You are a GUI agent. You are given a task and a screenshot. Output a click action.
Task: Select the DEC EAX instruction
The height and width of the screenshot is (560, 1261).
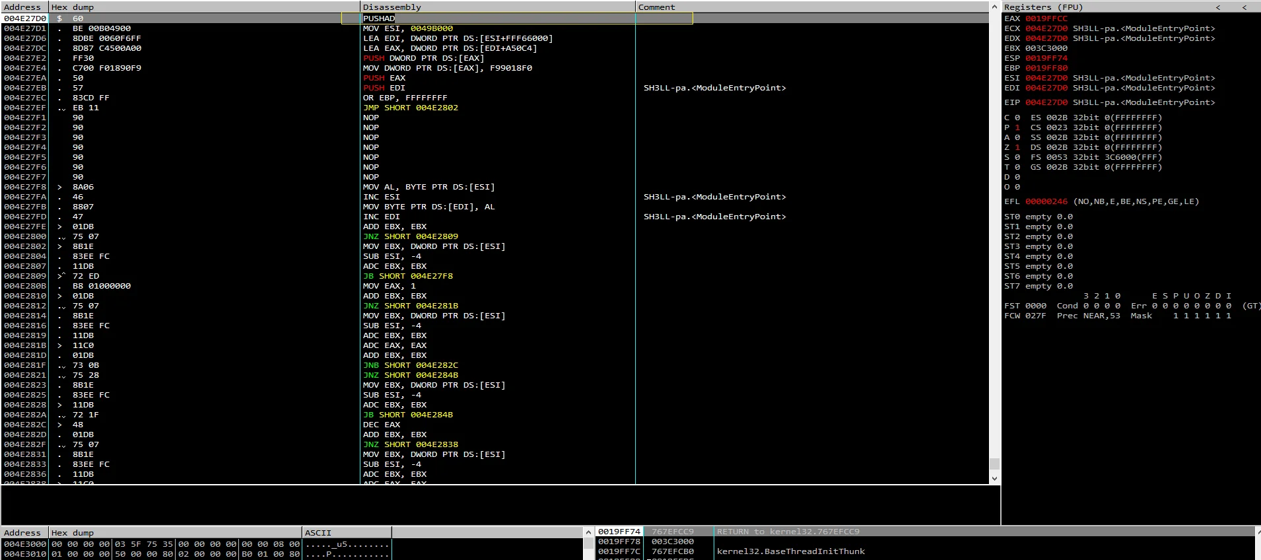point(382,425)
